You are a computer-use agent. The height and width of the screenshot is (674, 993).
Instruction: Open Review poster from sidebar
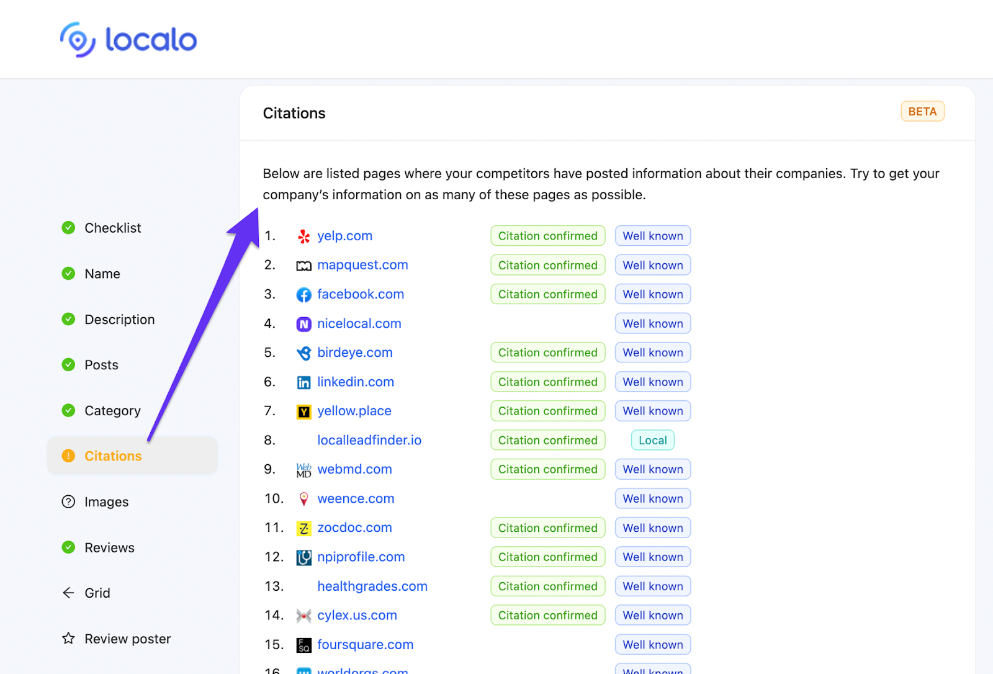pyautogui.click(x=127, y=639)
